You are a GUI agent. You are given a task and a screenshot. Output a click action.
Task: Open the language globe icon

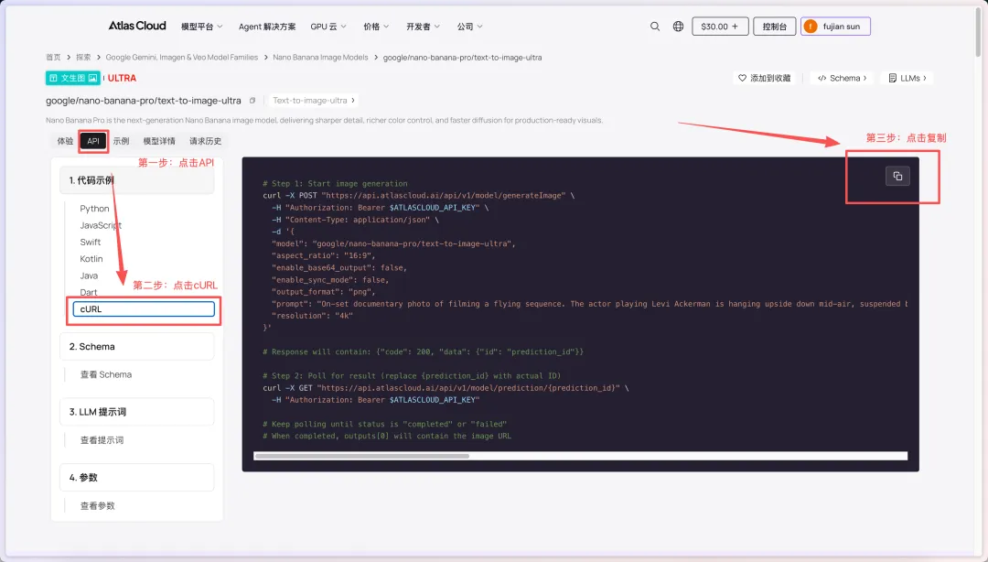tap(678, 27)
